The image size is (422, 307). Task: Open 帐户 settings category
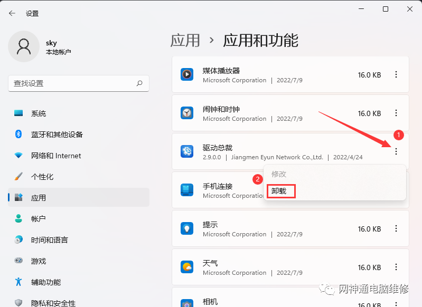coord(79,218)
